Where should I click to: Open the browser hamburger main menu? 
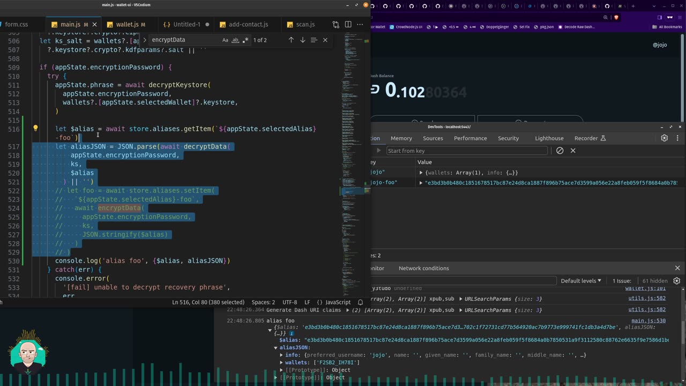(681, 17)
